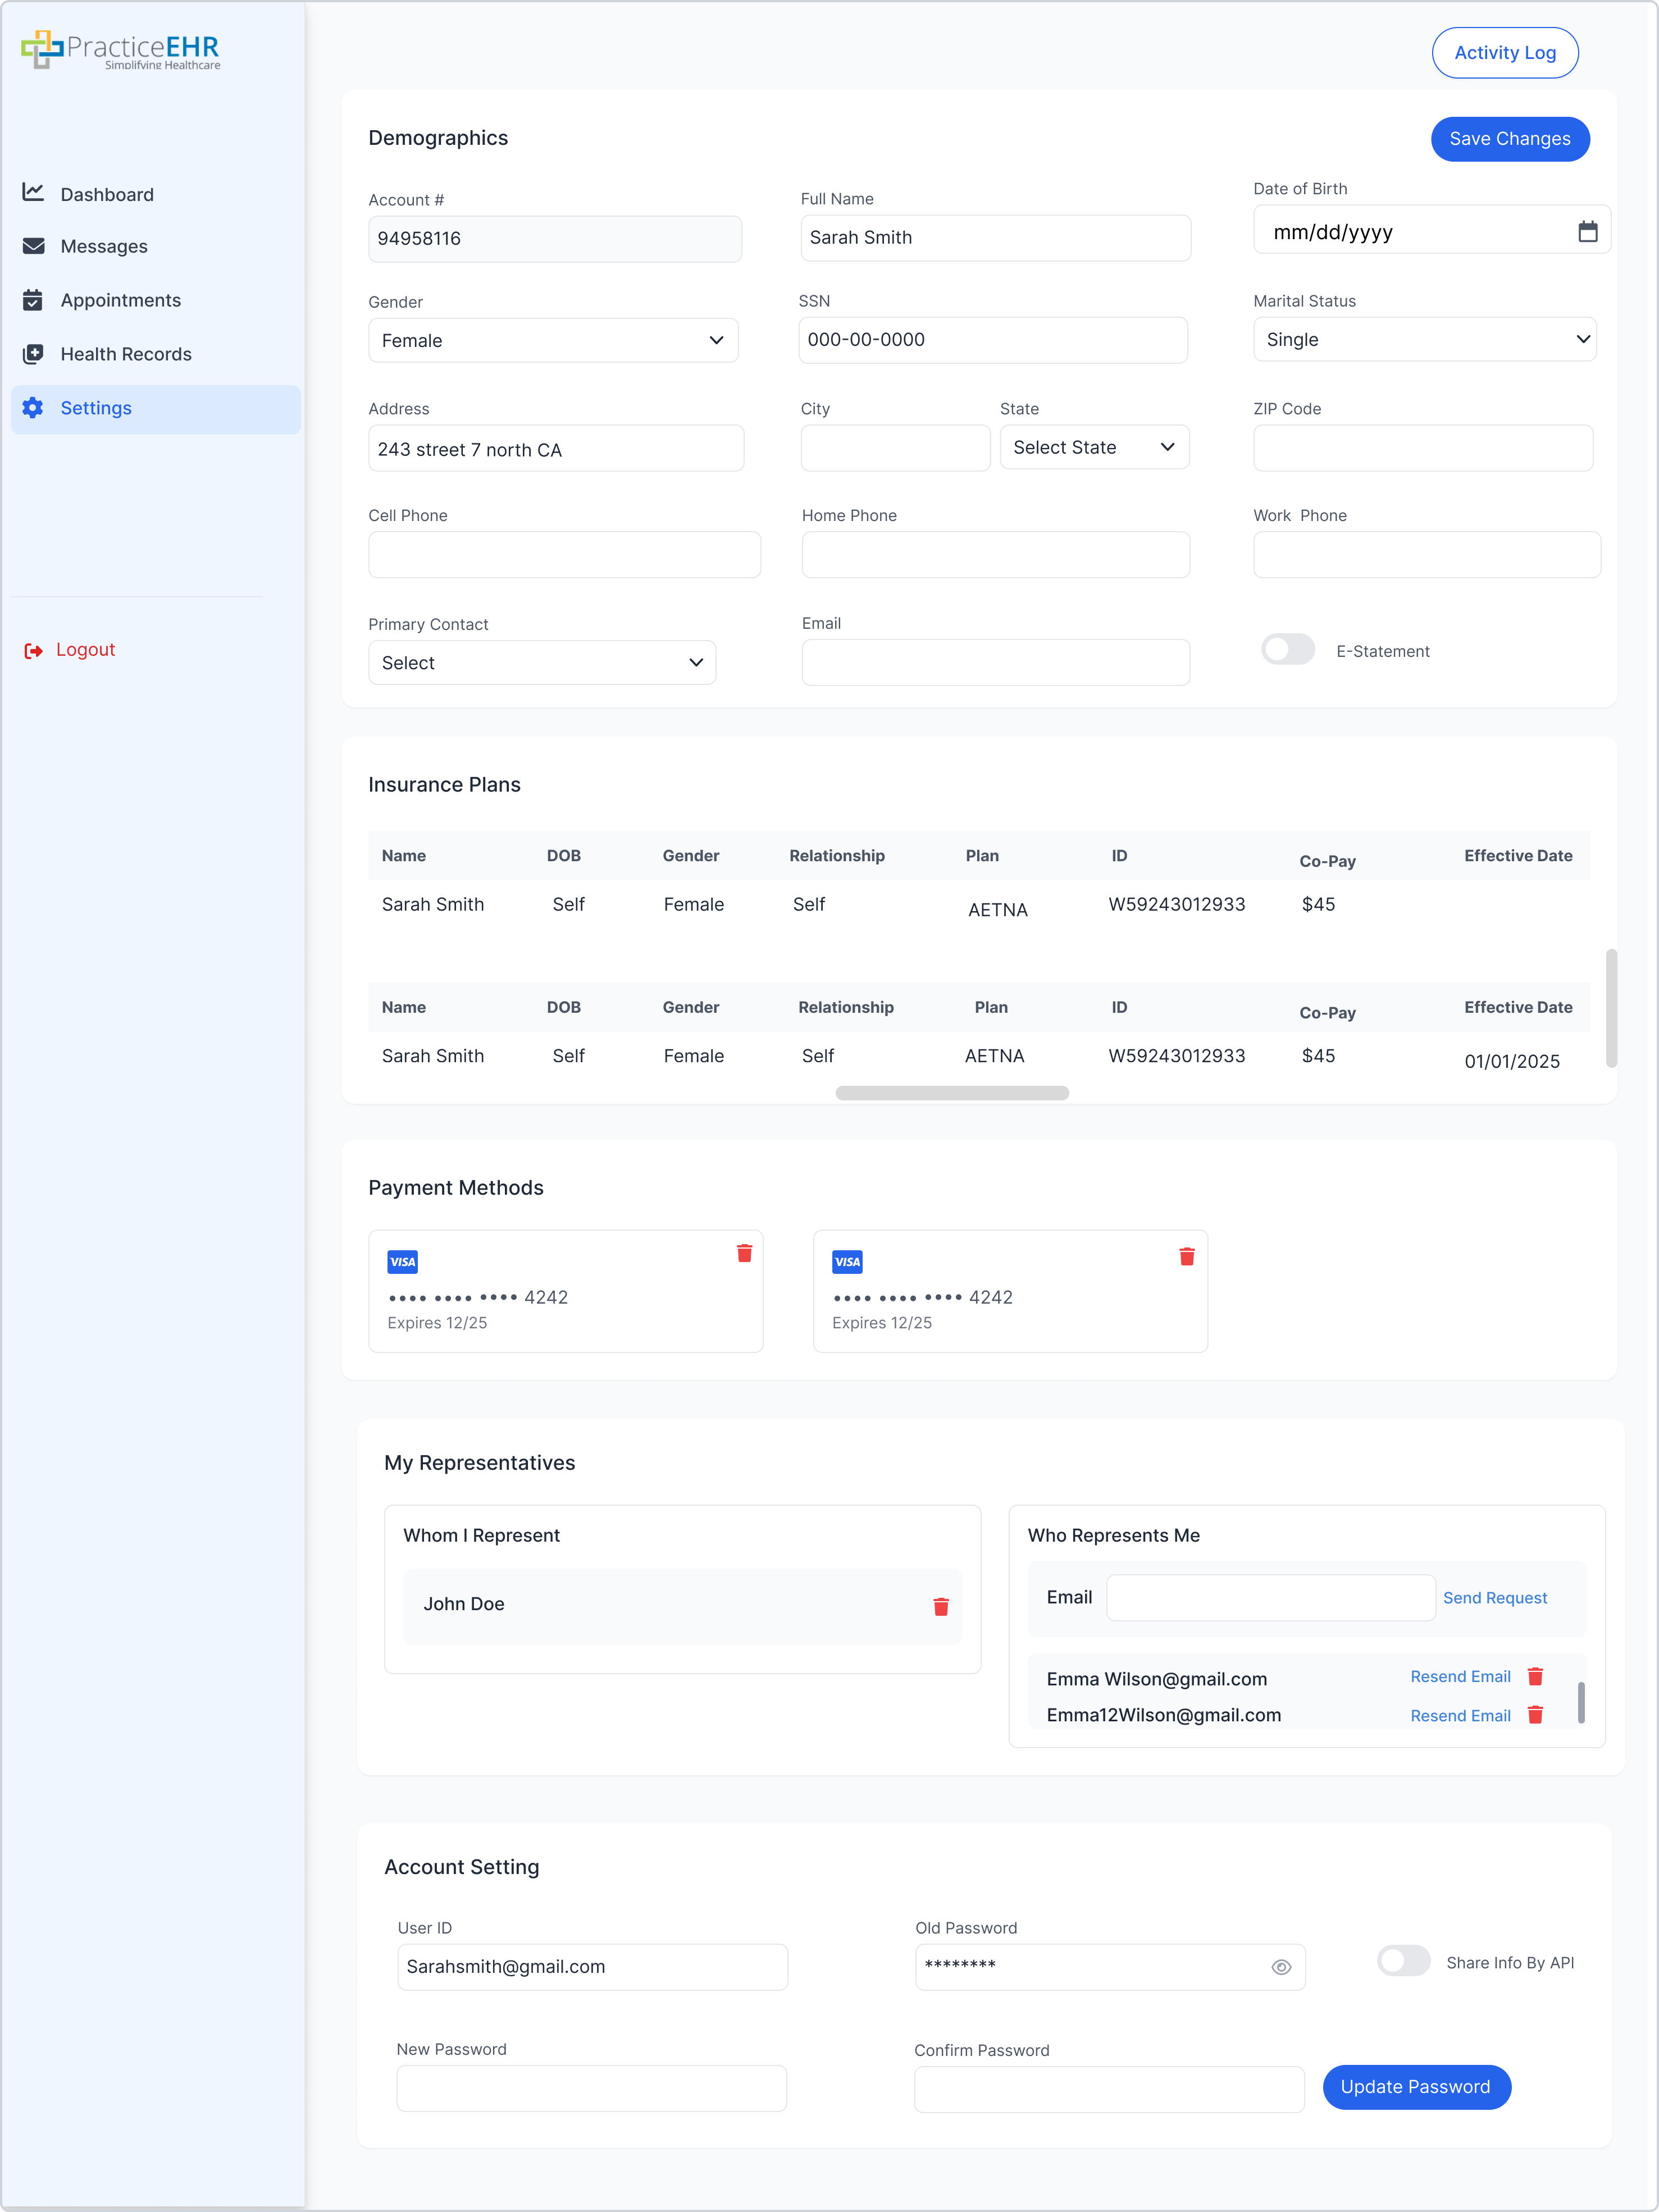The image size is (1659, 2212).
Task: Reveal the Old Password with the eye icon
Action: (1282, 1967)
